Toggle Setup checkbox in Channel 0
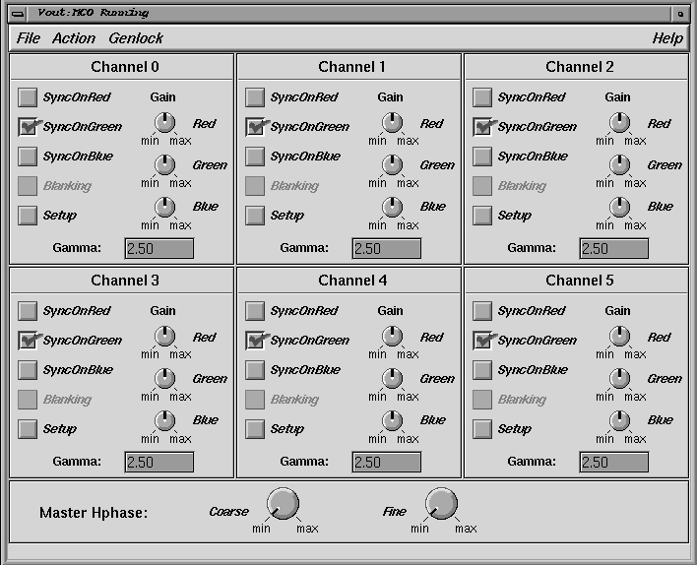 28,216
